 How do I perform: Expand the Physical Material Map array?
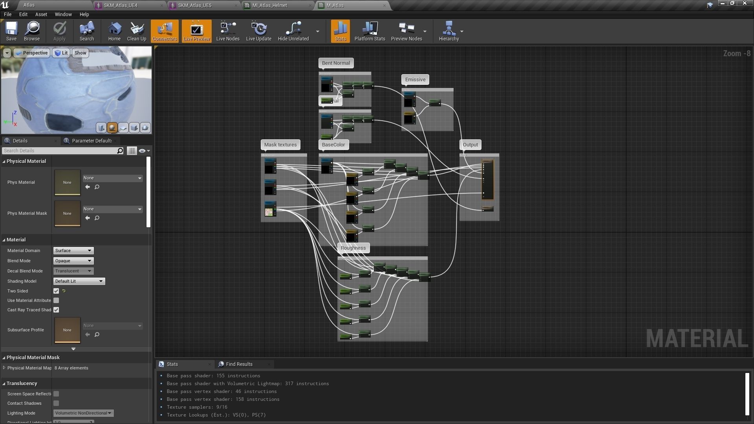point(4,368)
